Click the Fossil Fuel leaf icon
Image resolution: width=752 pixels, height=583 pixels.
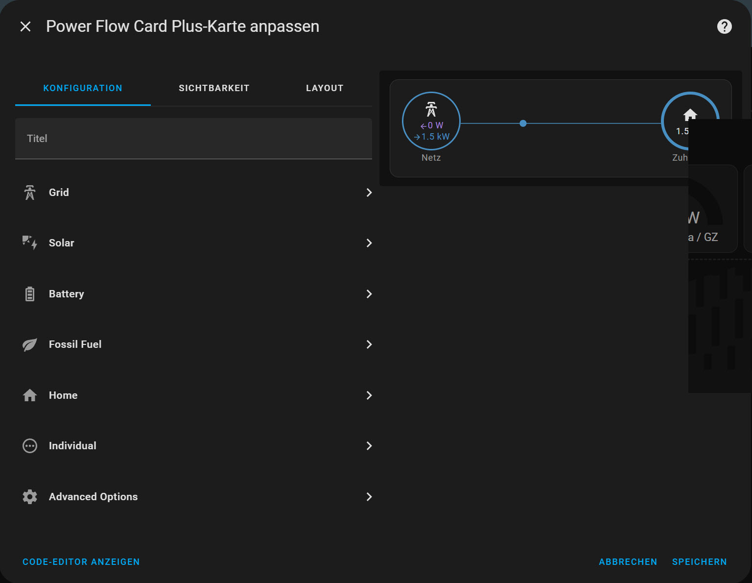(30, 344)
